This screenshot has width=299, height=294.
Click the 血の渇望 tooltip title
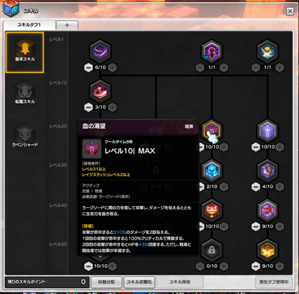click(94, 126)
